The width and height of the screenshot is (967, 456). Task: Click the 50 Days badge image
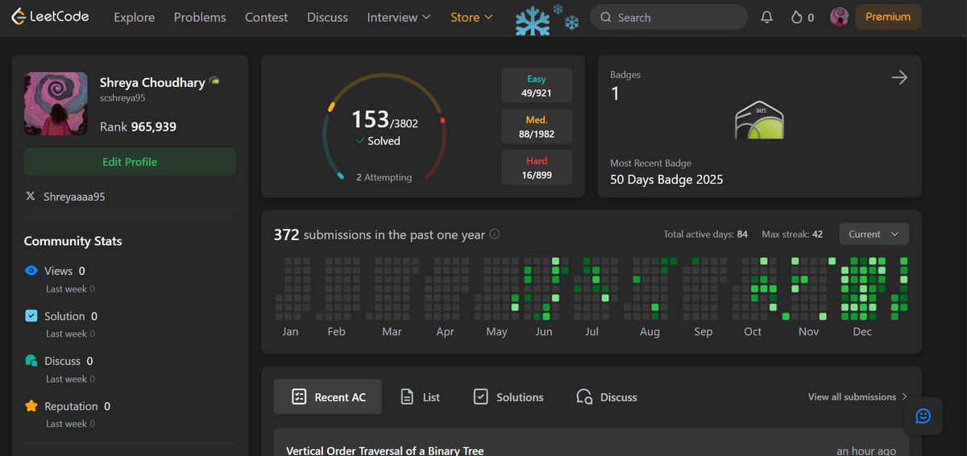pos(759,120)
